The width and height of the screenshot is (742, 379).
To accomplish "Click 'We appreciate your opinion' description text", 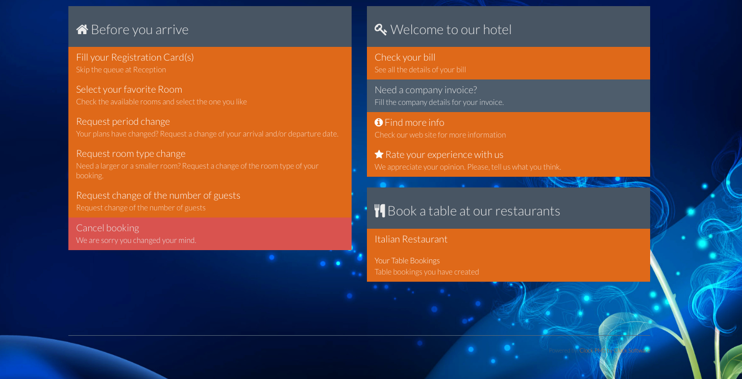I will click(467, 167).
